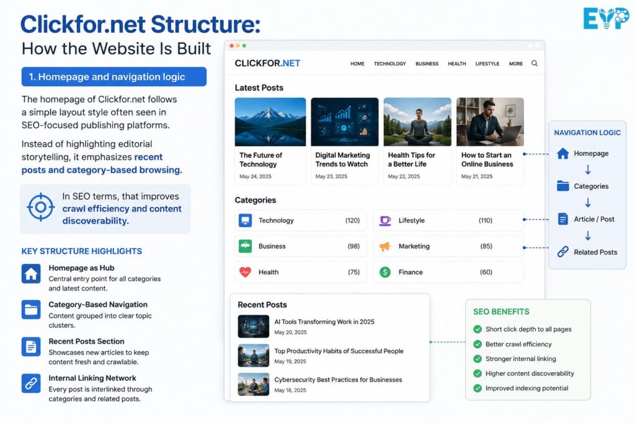Click the NAVIGATION LOGIC heading
This screenshot has width=635, height=423.
pyautogui.click(x=587, y=133)
